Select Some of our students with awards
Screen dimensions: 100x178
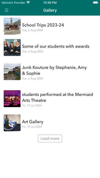point(56,46)
